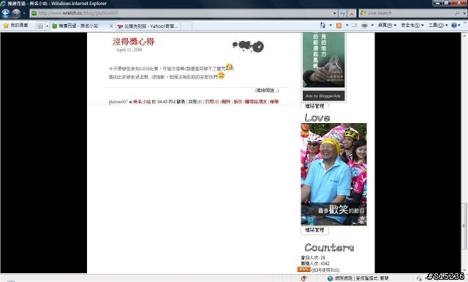This screenshot has width=468, height=282.
Task: Click the popup blocker status bar icon
Action: click(304, 278)
